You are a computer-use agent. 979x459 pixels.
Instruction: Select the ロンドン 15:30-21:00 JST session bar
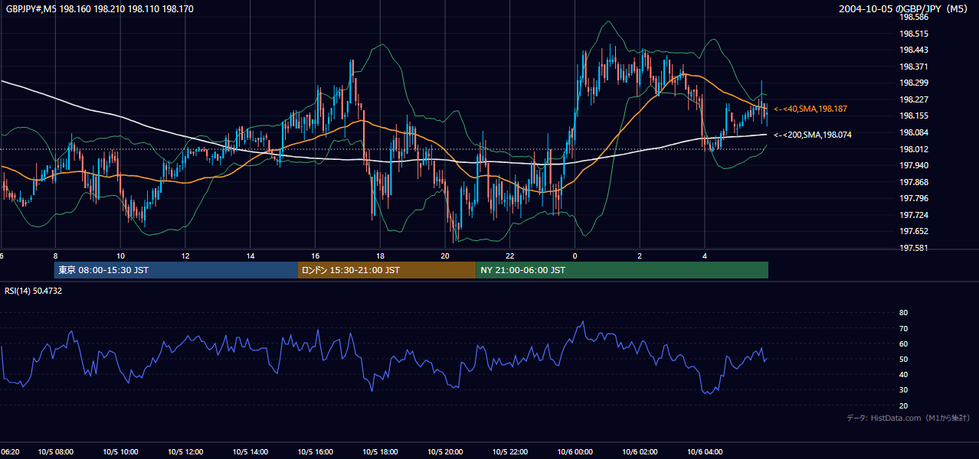pyautogui.click(x=387, y=270)
